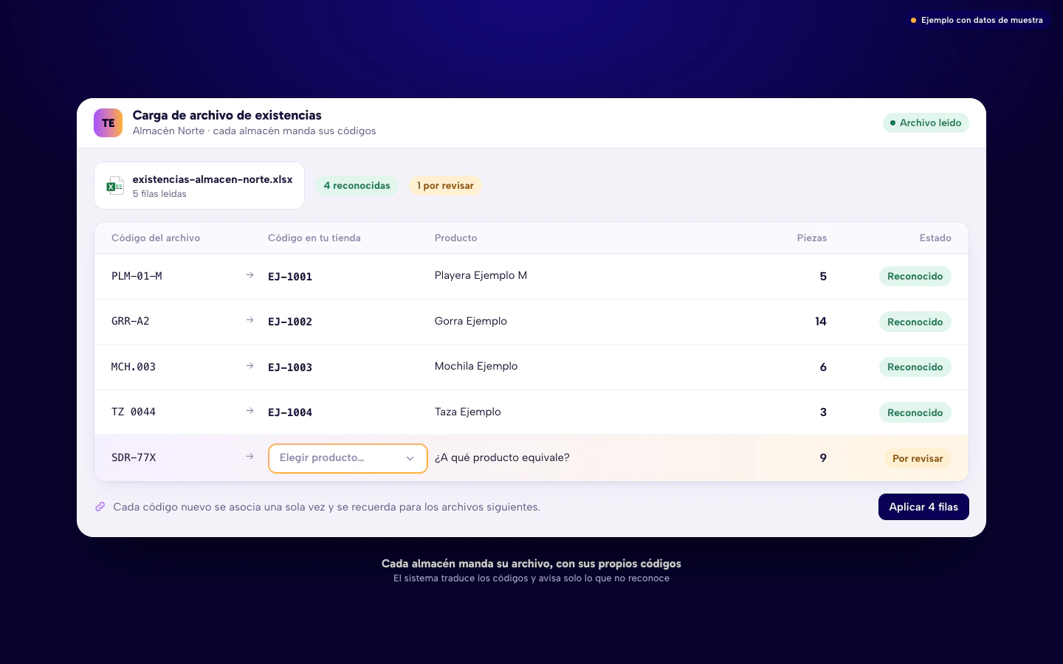Click the TE app logo icon
Viewport: 1063px width, 664px height.
(x=108, y=123)
